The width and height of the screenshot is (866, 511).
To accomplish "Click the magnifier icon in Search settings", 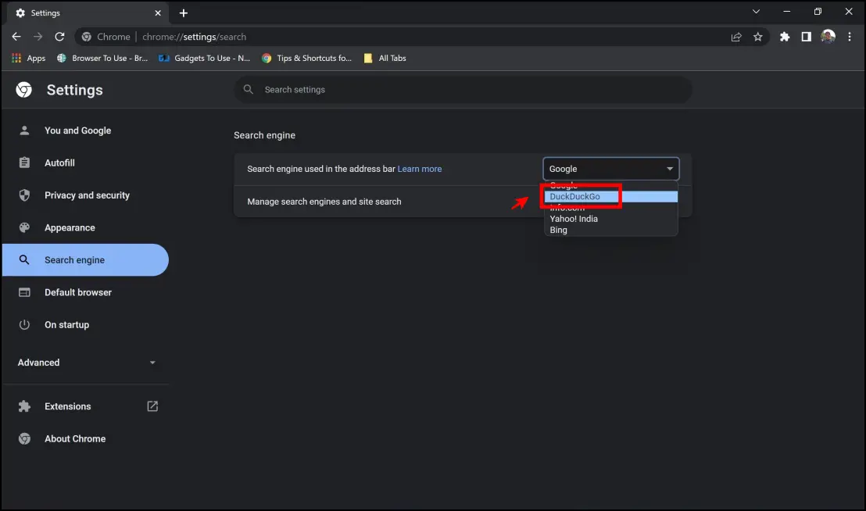I will coord(249,89).
